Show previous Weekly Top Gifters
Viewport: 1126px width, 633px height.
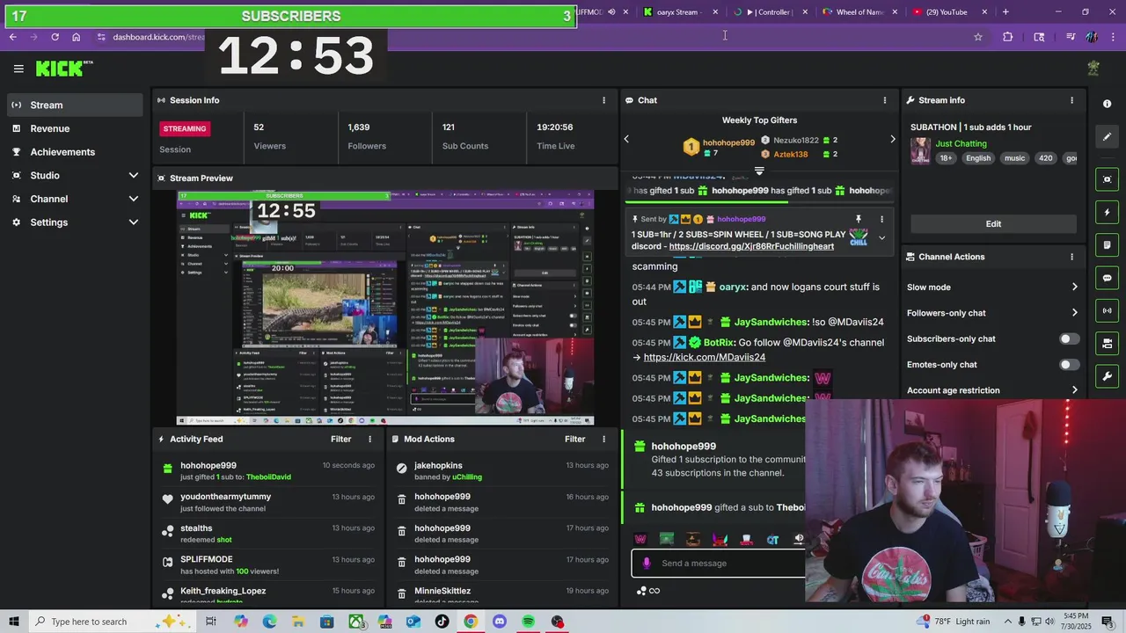click(626, 139)
